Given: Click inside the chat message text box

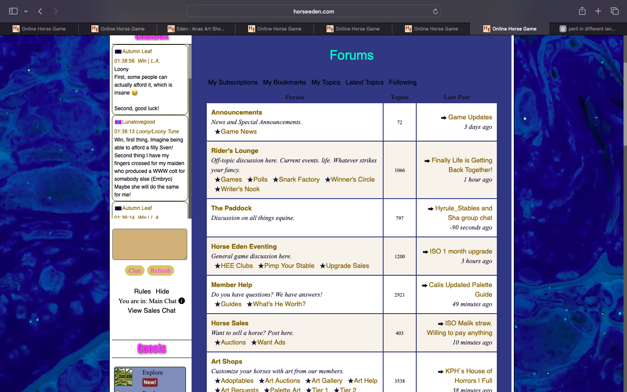Looking at the screenshot, I should point(149,244).
